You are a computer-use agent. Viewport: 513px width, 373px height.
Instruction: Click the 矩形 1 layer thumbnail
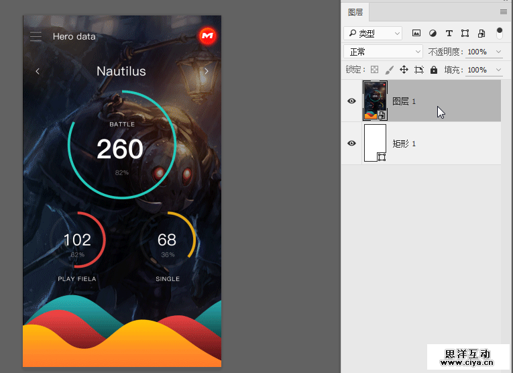coord(375,143)
